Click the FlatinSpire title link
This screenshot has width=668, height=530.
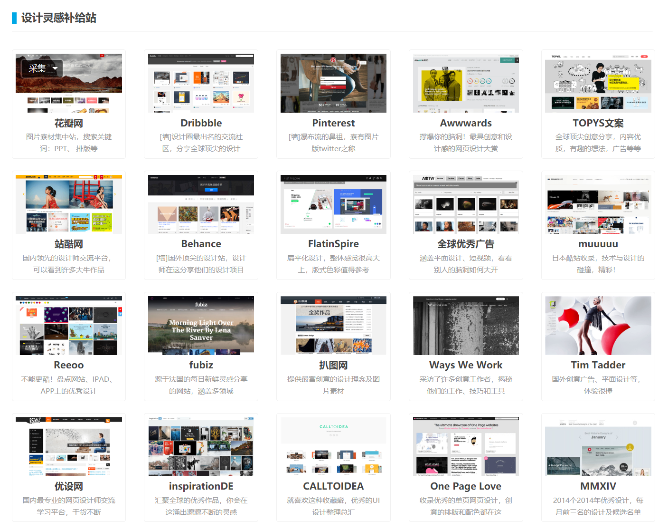point(333,244)
